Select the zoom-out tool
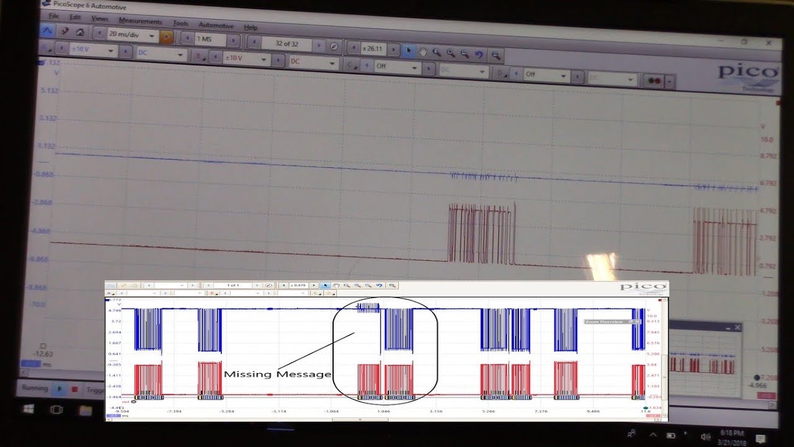 [x=465, y=54]
